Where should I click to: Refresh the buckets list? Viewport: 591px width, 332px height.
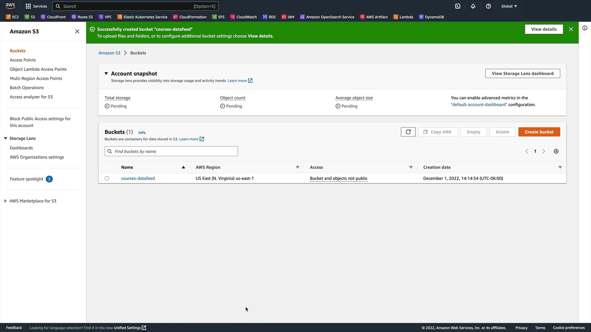(408, 132)
